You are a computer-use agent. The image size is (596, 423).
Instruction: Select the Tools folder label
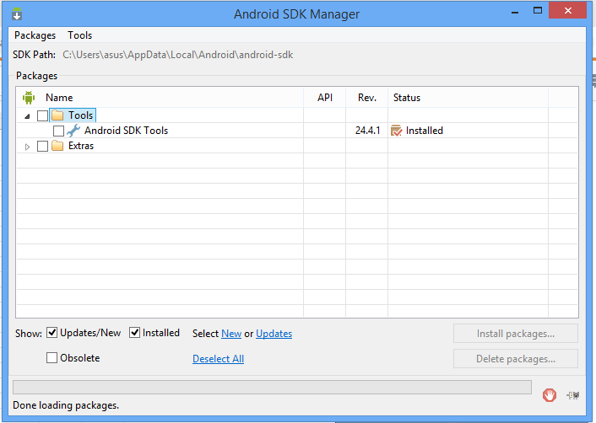click(80, 115)
